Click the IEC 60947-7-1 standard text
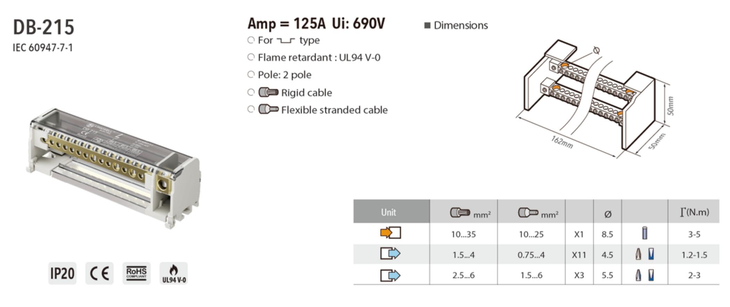 click(x=43, y=48)
